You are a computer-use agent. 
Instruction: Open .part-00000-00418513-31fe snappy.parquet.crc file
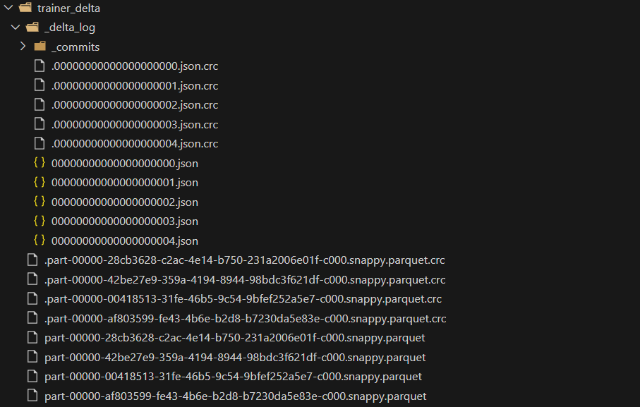pos(243,299)
